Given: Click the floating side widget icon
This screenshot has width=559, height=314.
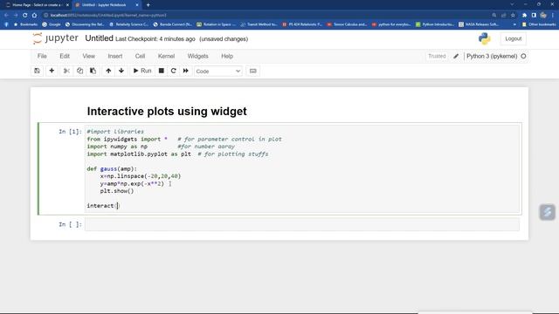Looking at the screenshot, I should tap(548, 212).
